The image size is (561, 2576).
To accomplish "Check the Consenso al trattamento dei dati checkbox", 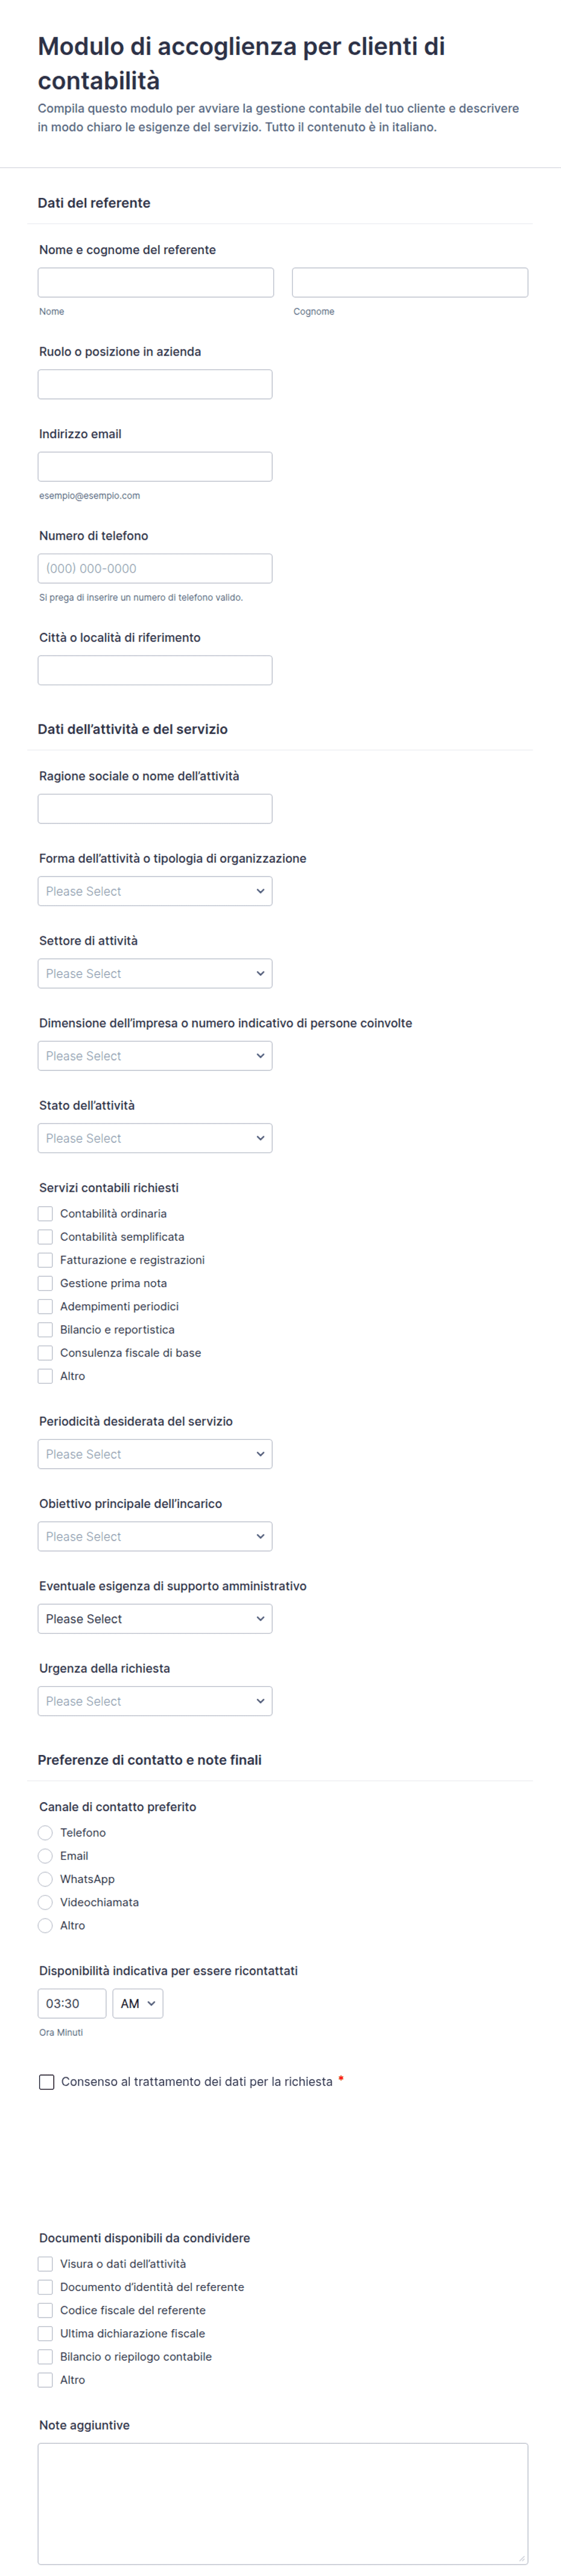I will (x=47, y=2082).
